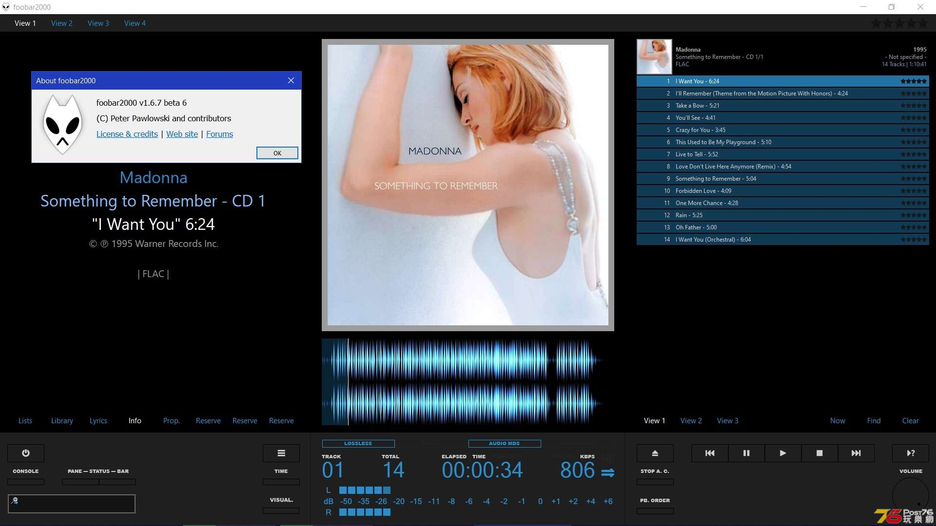Rate track Take a Bow stars
Screen dimensions: 936x526
[x=914, y=106]
